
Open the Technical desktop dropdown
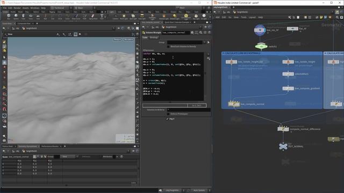59,8
